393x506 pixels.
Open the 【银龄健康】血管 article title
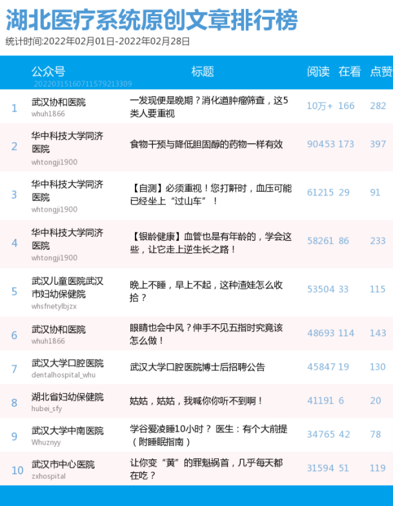[210, 243]
